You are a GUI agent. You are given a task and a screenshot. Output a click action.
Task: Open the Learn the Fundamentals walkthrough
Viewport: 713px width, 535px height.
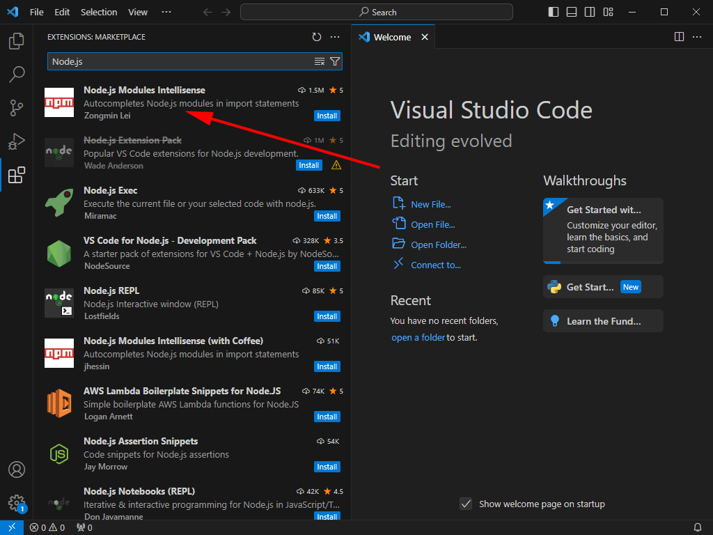point(603,321)
